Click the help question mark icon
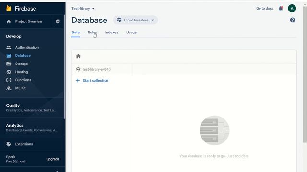This screenshot has height=172, width=307. pyautogui.click(x=292, y=20)
